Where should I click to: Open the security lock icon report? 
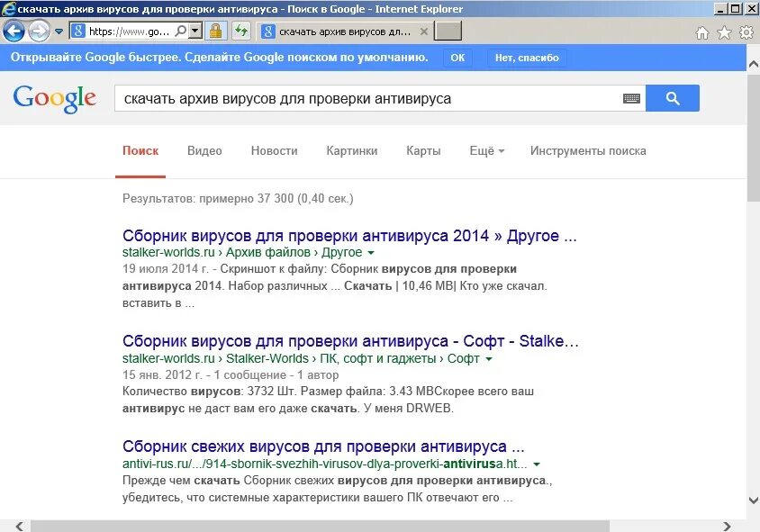click(216, 32)
